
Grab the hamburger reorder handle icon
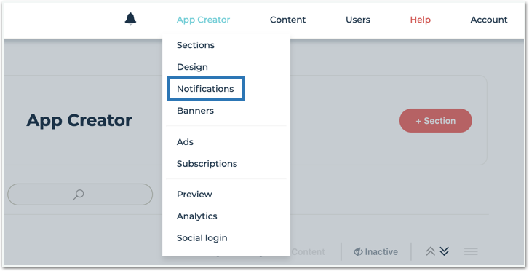click(x=471, y=251)
